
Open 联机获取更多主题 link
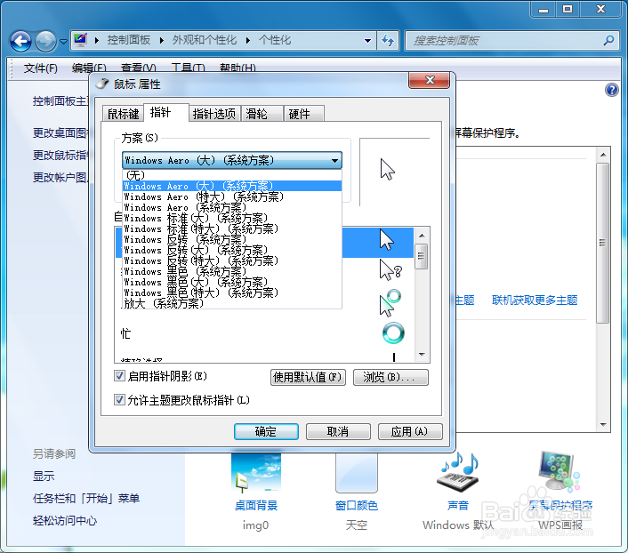[x=535, y=300]
